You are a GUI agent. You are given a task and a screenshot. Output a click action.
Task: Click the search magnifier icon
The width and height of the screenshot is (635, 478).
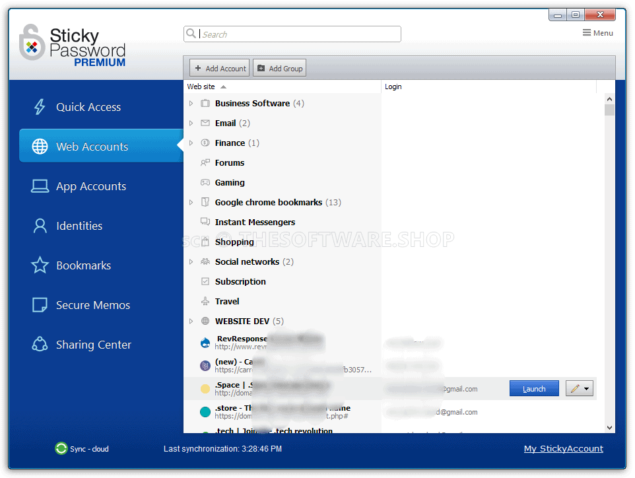[191, 34]
